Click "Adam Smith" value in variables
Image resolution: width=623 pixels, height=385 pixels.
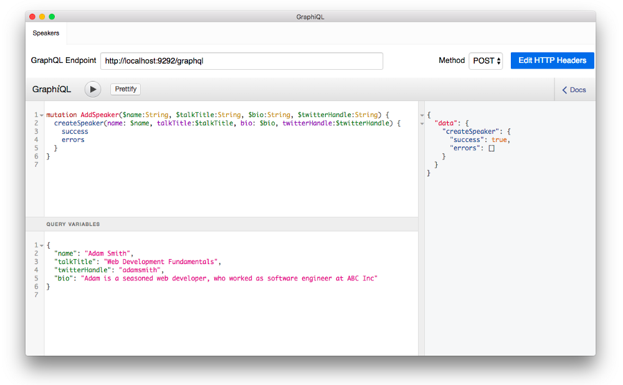[107, 254]
